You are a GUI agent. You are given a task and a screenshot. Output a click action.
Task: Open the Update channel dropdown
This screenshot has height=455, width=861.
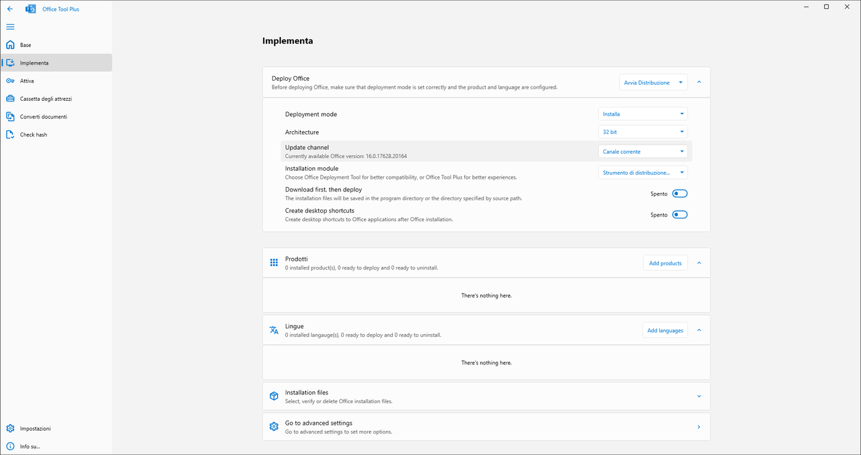[642, 152]
